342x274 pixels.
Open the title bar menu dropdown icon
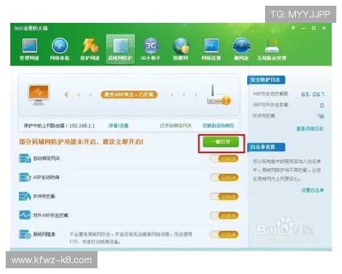coord(294,28)
